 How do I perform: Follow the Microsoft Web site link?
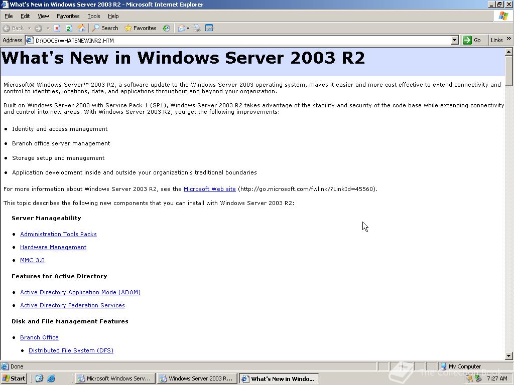pos(209,189)
